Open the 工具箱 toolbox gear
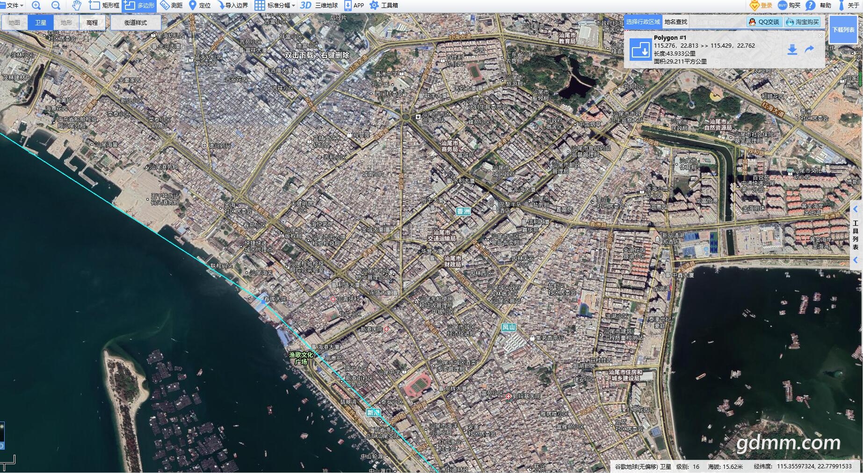 click(384, 6)
